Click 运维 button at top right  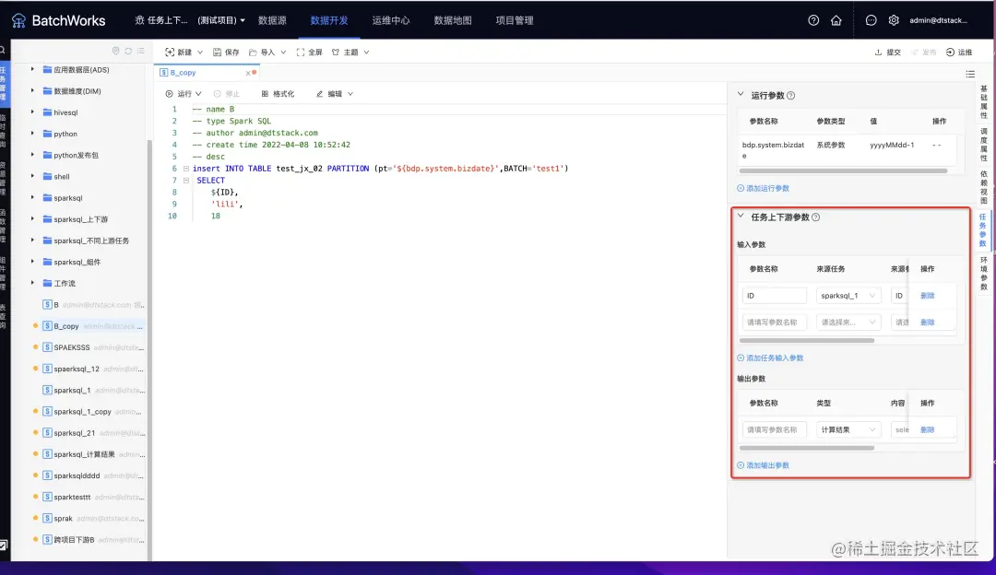pyautogui.click(x=959, y=52)
